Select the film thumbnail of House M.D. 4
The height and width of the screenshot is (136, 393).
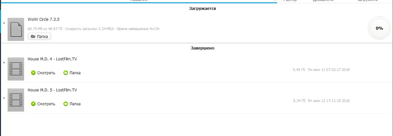(16, 69)
